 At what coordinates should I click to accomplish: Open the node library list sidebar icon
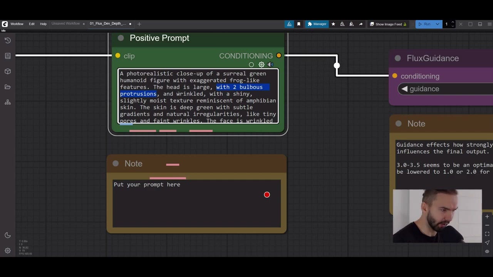(8, 56)
